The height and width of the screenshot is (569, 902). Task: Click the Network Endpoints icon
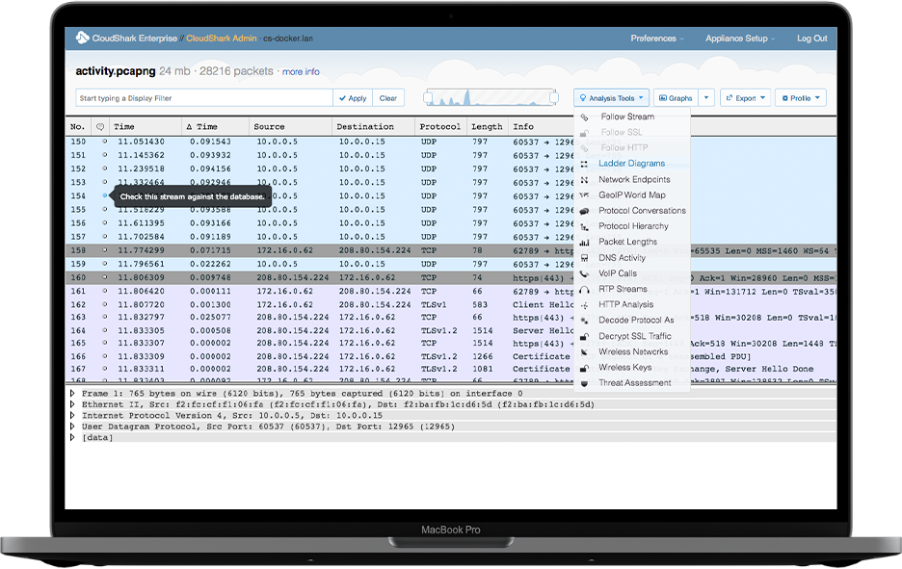click(584, 180)
